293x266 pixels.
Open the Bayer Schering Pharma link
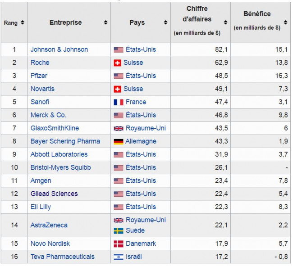pyautogui.click(x=65, y=141)
